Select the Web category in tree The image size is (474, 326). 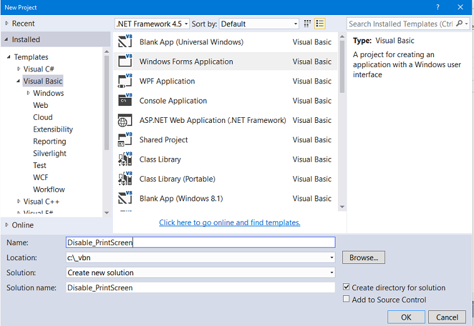pyautogui.click(x=41, y=105)
